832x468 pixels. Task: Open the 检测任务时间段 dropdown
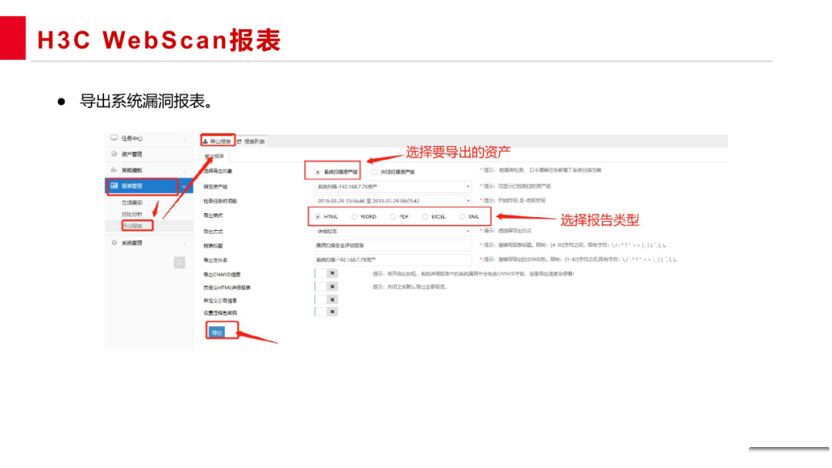click(392, 201)
